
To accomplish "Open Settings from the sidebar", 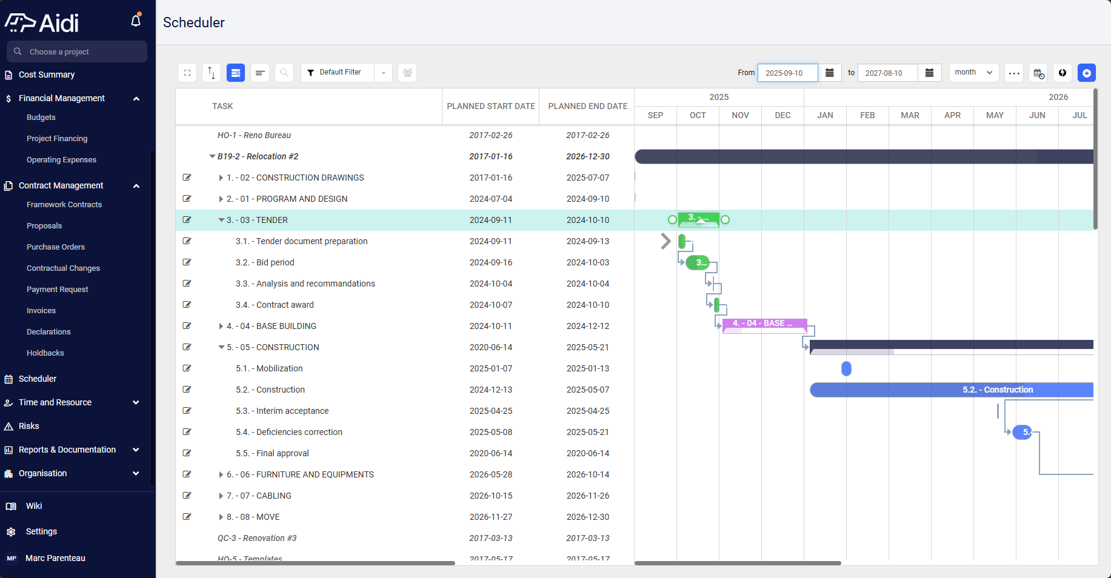I will coord(41,531).
